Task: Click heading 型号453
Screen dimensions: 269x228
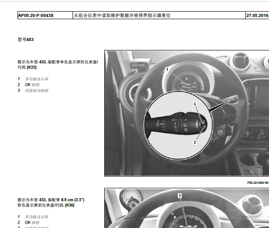Action: click(26, 40)
